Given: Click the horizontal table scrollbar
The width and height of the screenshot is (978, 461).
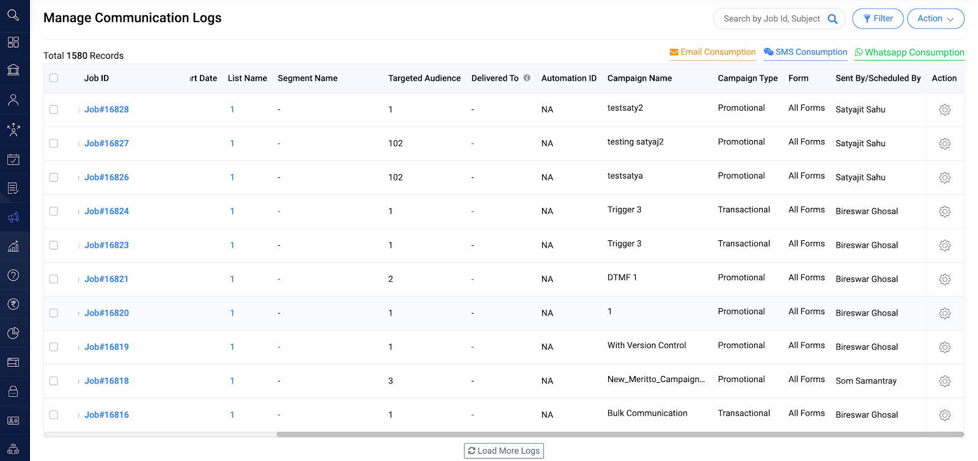Looking at the screenshot, I should 619,435.
